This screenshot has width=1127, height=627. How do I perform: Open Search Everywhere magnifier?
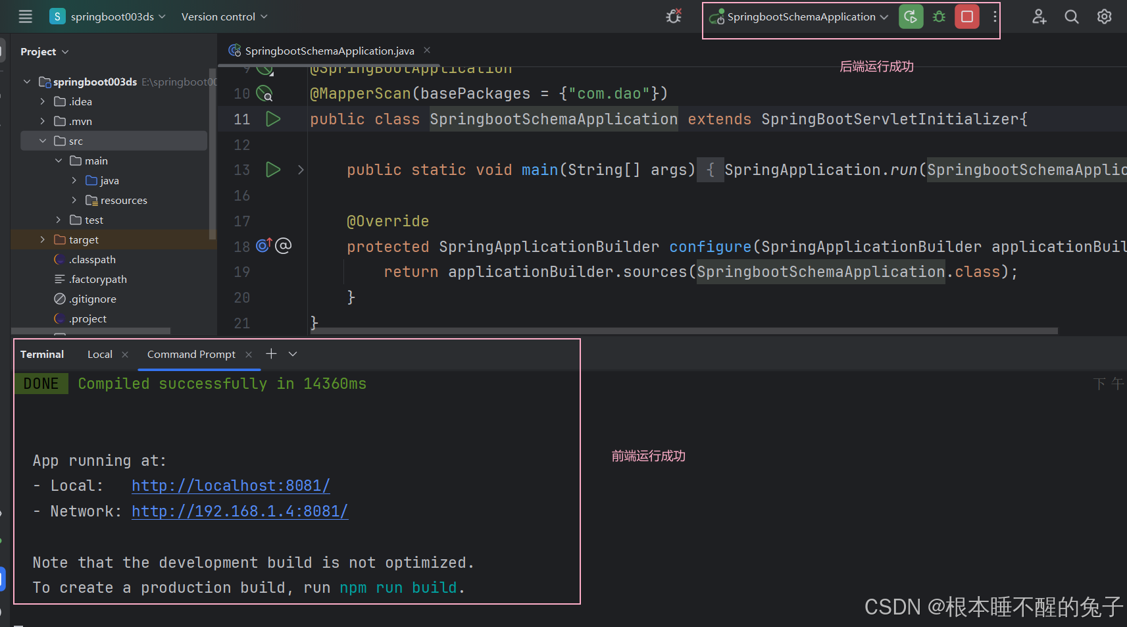tap(1071, 16)
